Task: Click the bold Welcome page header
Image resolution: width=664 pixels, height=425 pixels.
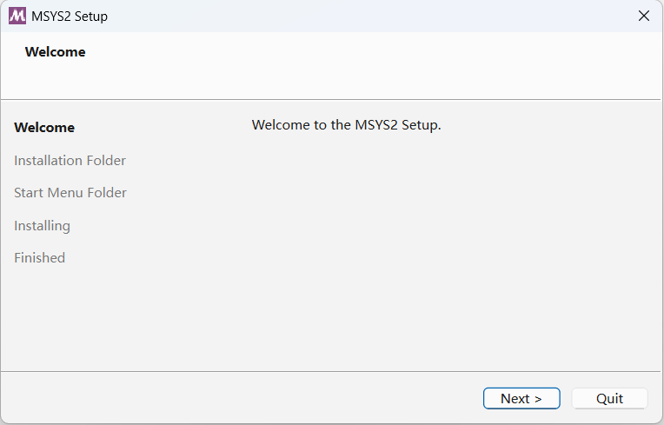Action: [x=55, y=52]
